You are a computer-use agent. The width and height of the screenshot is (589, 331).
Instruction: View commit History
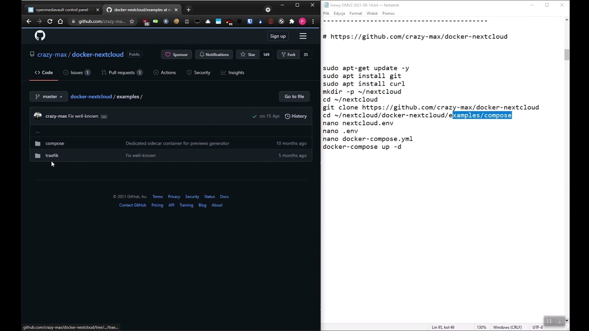pos(295,116)
